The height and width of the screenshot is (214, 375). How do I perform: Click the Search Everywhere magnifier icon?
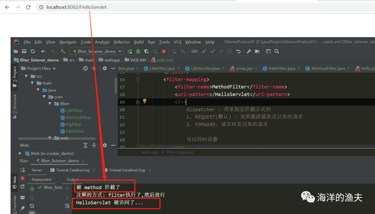pos(277,51)
